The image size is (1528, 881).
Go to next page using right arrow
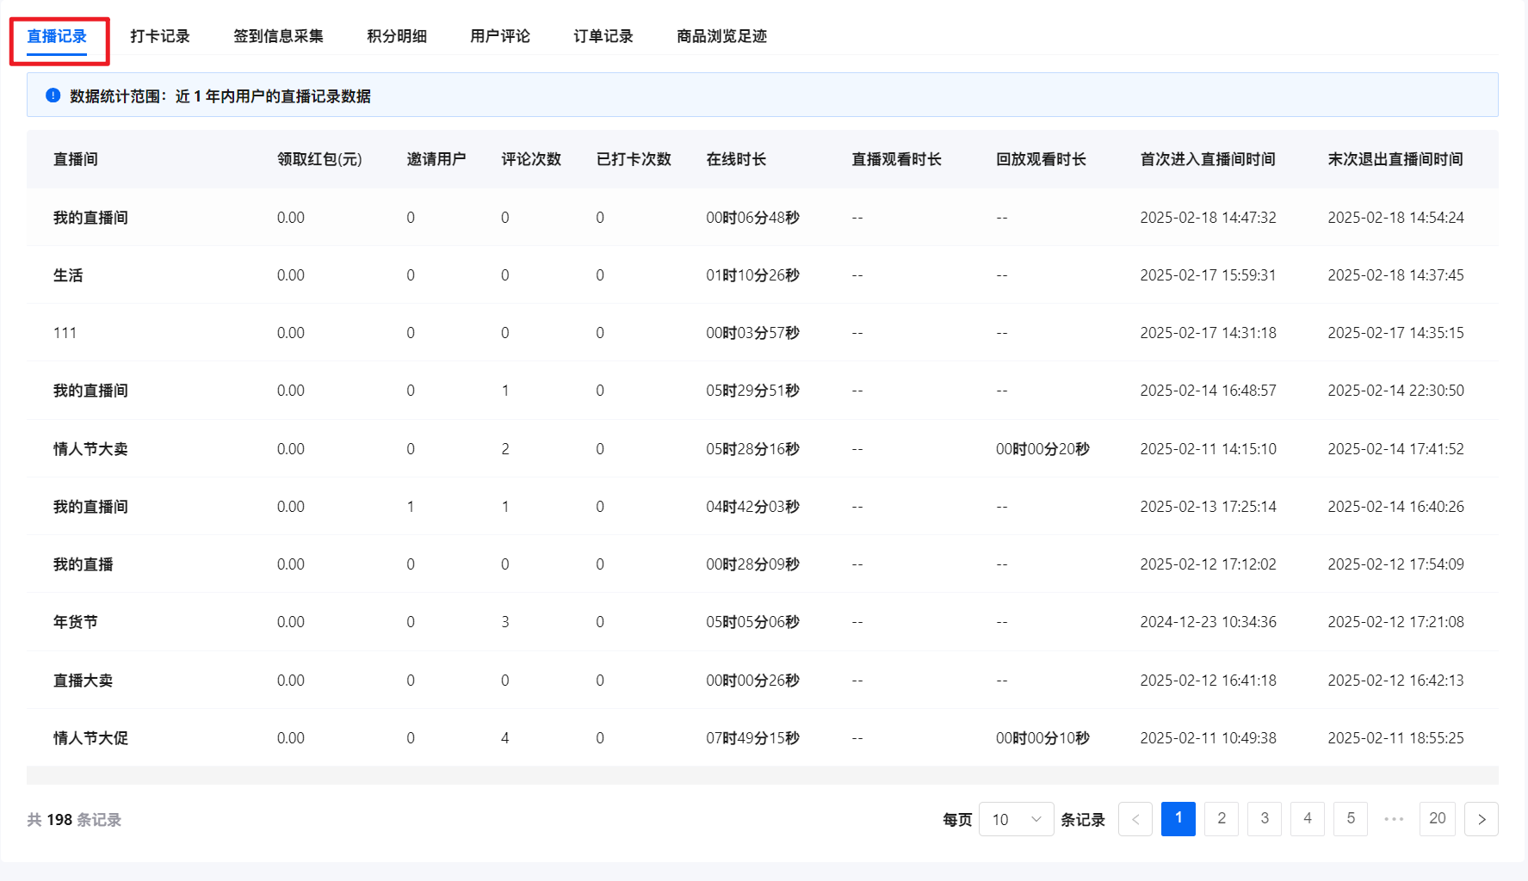pos(1481,819)
